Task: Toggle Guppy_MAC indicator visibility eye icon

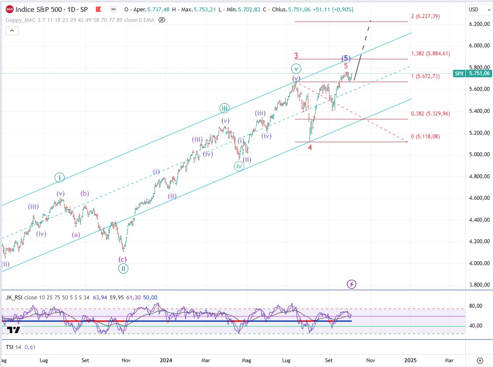Action: point(161,20)
